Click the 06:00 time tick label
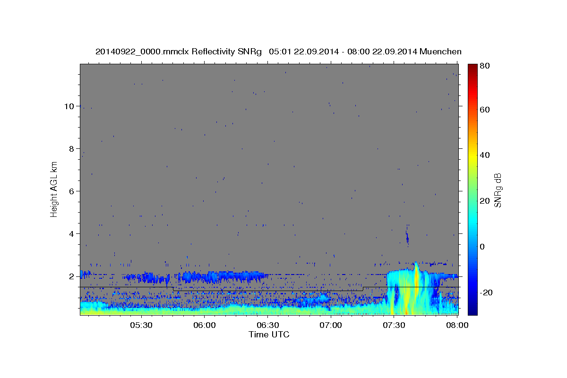567x378 pixels. point(205,326)
